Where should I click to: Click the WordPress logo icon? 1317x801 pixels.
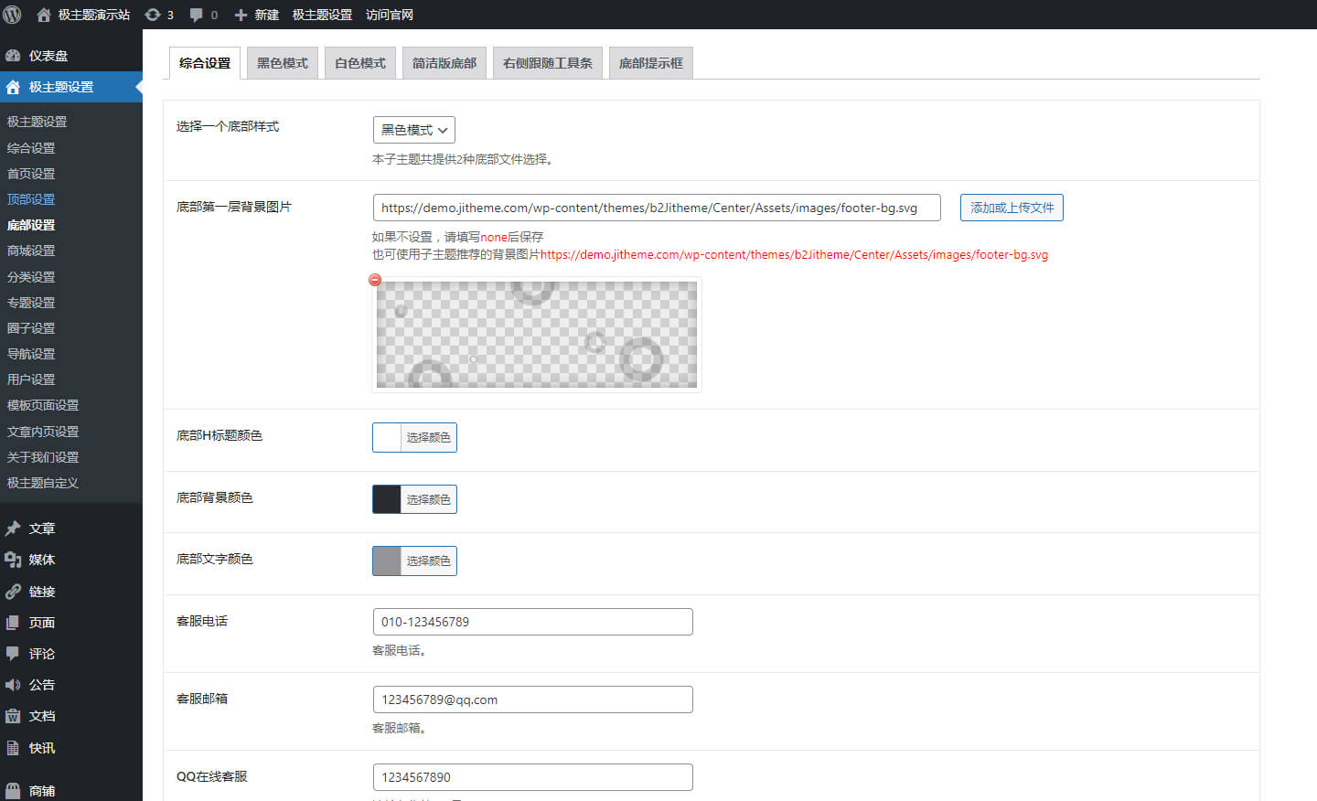13,15
